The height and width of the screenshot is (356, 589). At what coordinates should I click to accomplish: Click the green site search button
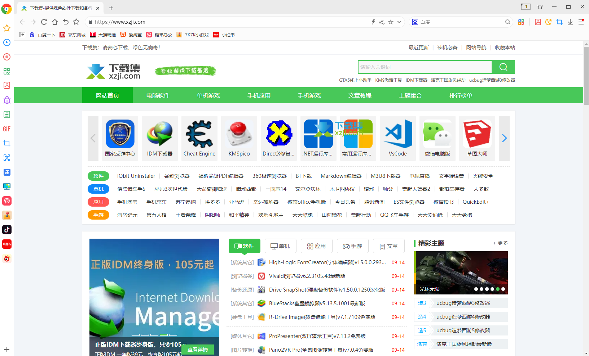click(504, 67)
